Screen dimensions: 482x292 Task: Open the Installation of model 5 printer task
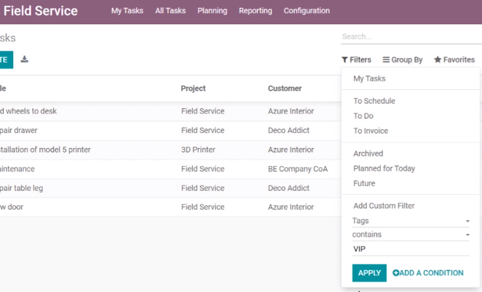click(x=45, y=149)
